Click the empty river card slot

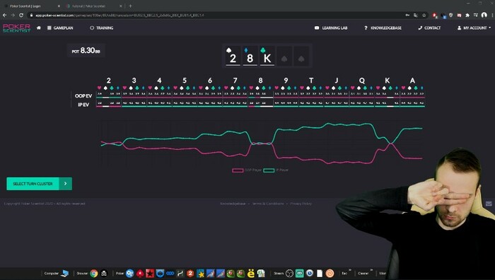(x=301, y=56)
